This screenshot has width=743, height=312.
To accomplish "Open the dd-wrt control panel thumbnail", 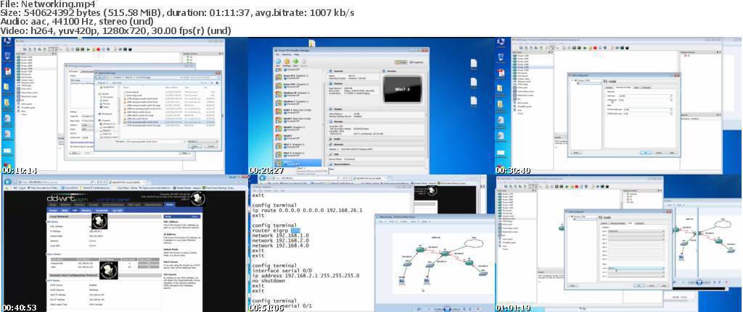I will 124,243.
